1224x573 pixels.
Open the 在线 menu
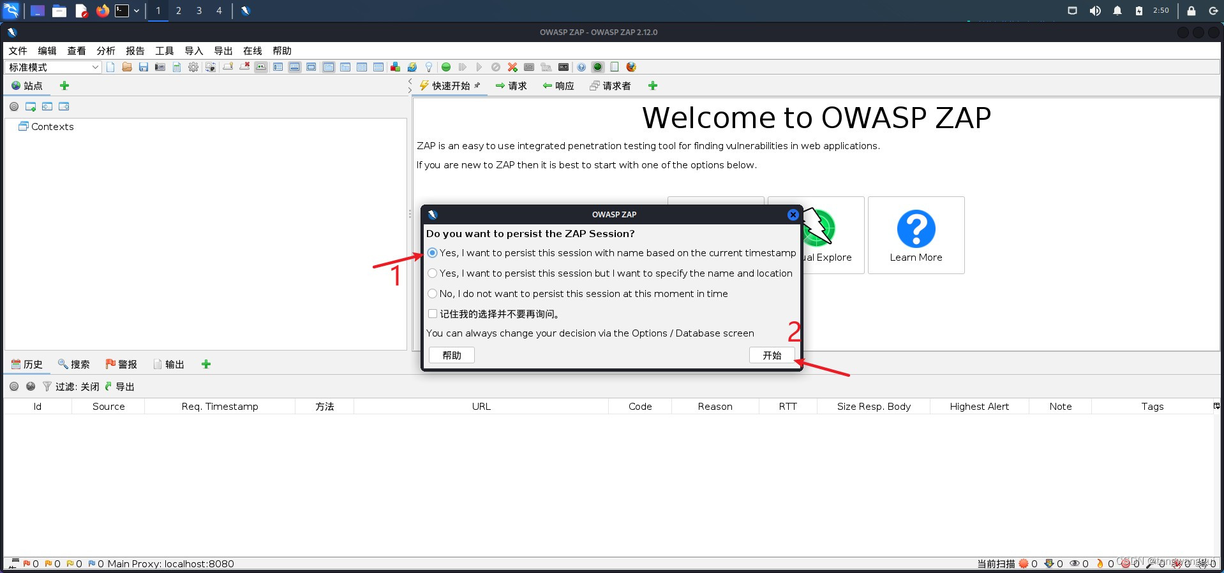253,51
